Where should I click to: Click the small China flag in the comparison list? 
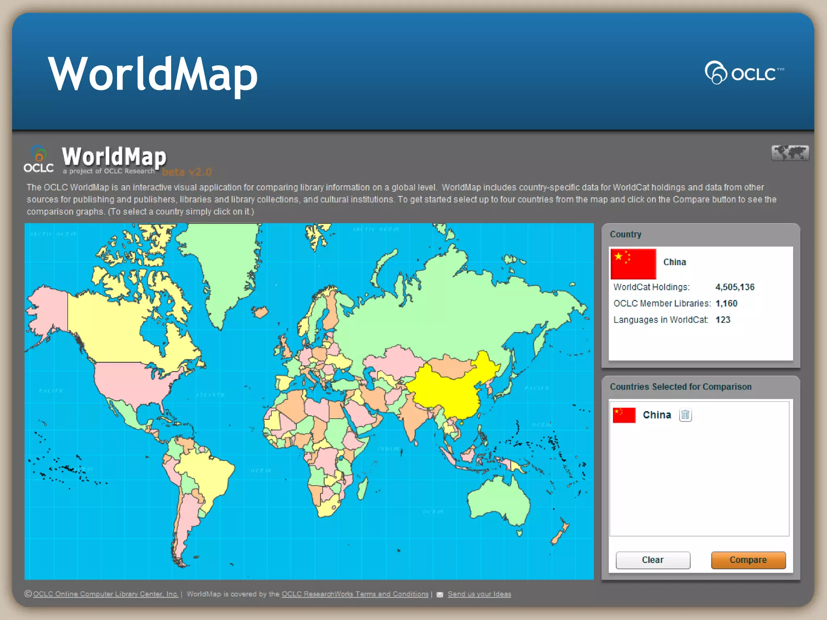pos(624,415)
